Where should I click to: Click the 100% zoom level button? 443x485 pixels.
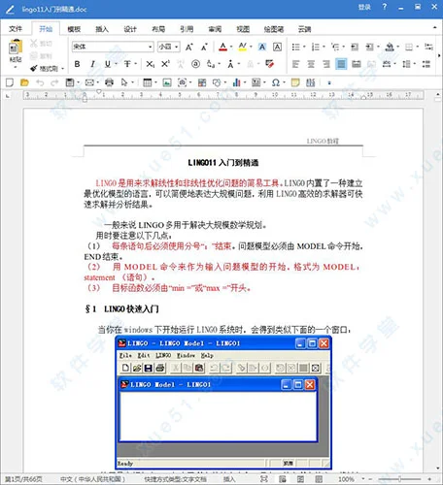pos(346,479)
